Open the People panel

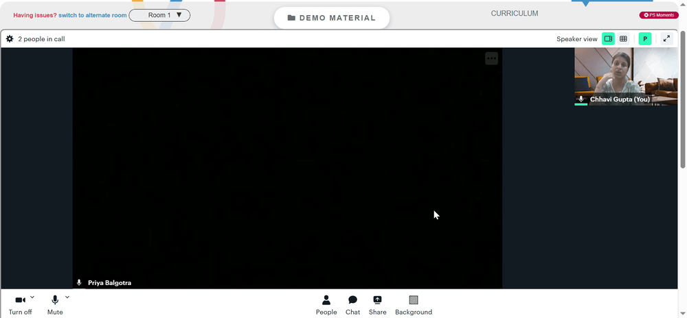click(326, 306)
